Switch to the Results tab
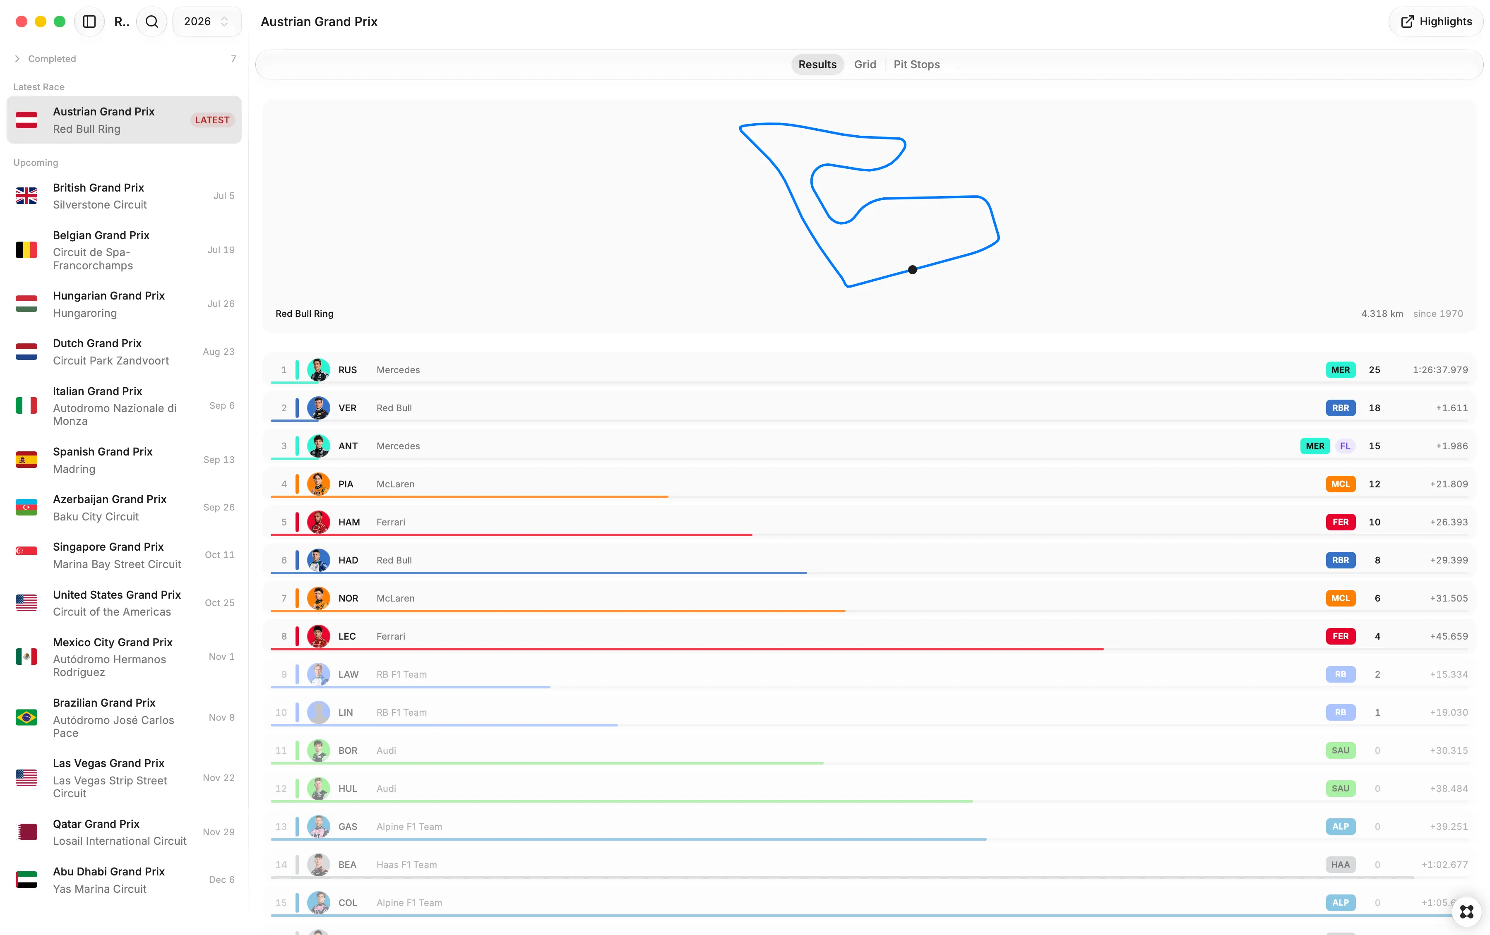The image size is (1490, 935). 817,64
